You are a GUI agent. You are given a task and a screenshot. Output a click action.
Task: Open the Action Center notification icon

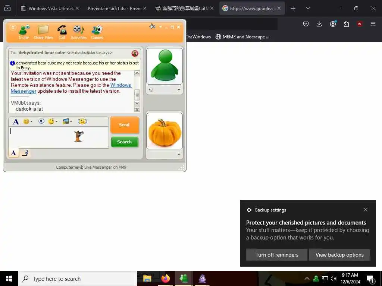[x=370, y=279]
